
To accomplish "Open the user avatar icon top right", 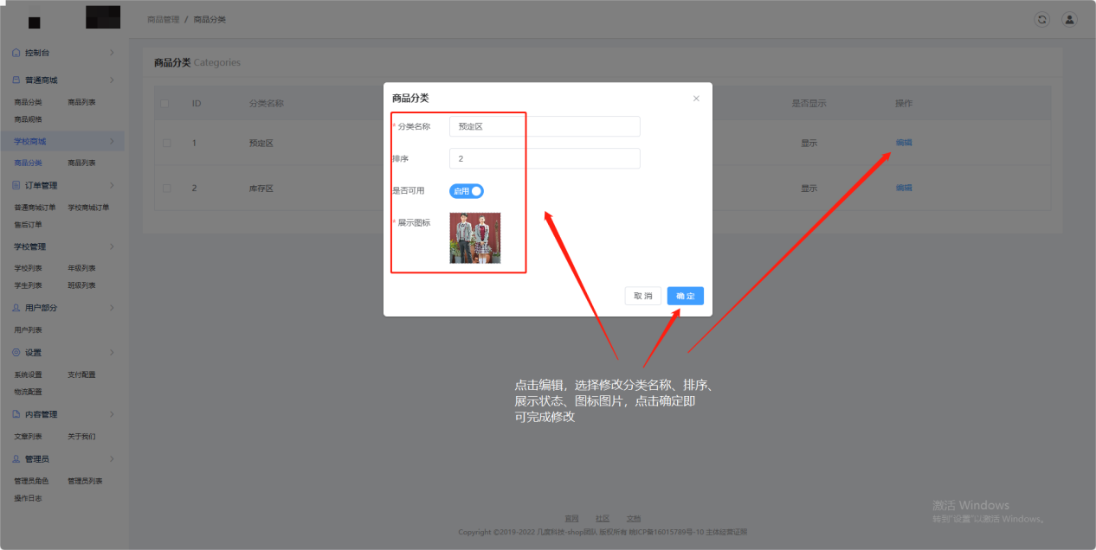I will tap(1068, 18).
